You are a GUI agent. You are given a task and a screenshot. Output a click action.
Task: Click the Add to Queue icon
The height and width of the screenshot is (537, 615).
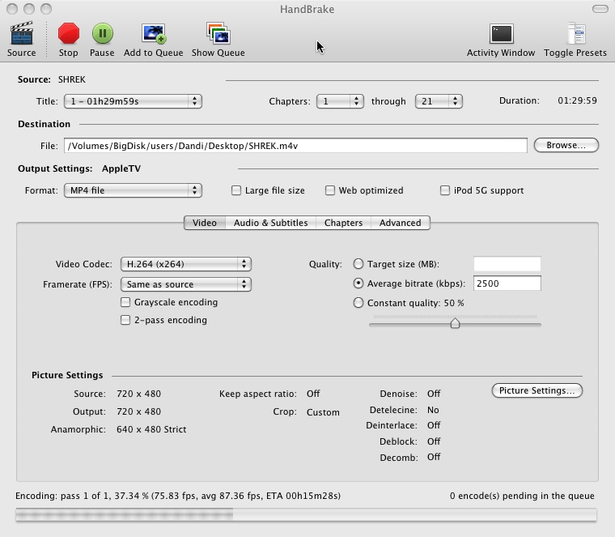pos(154,34)
